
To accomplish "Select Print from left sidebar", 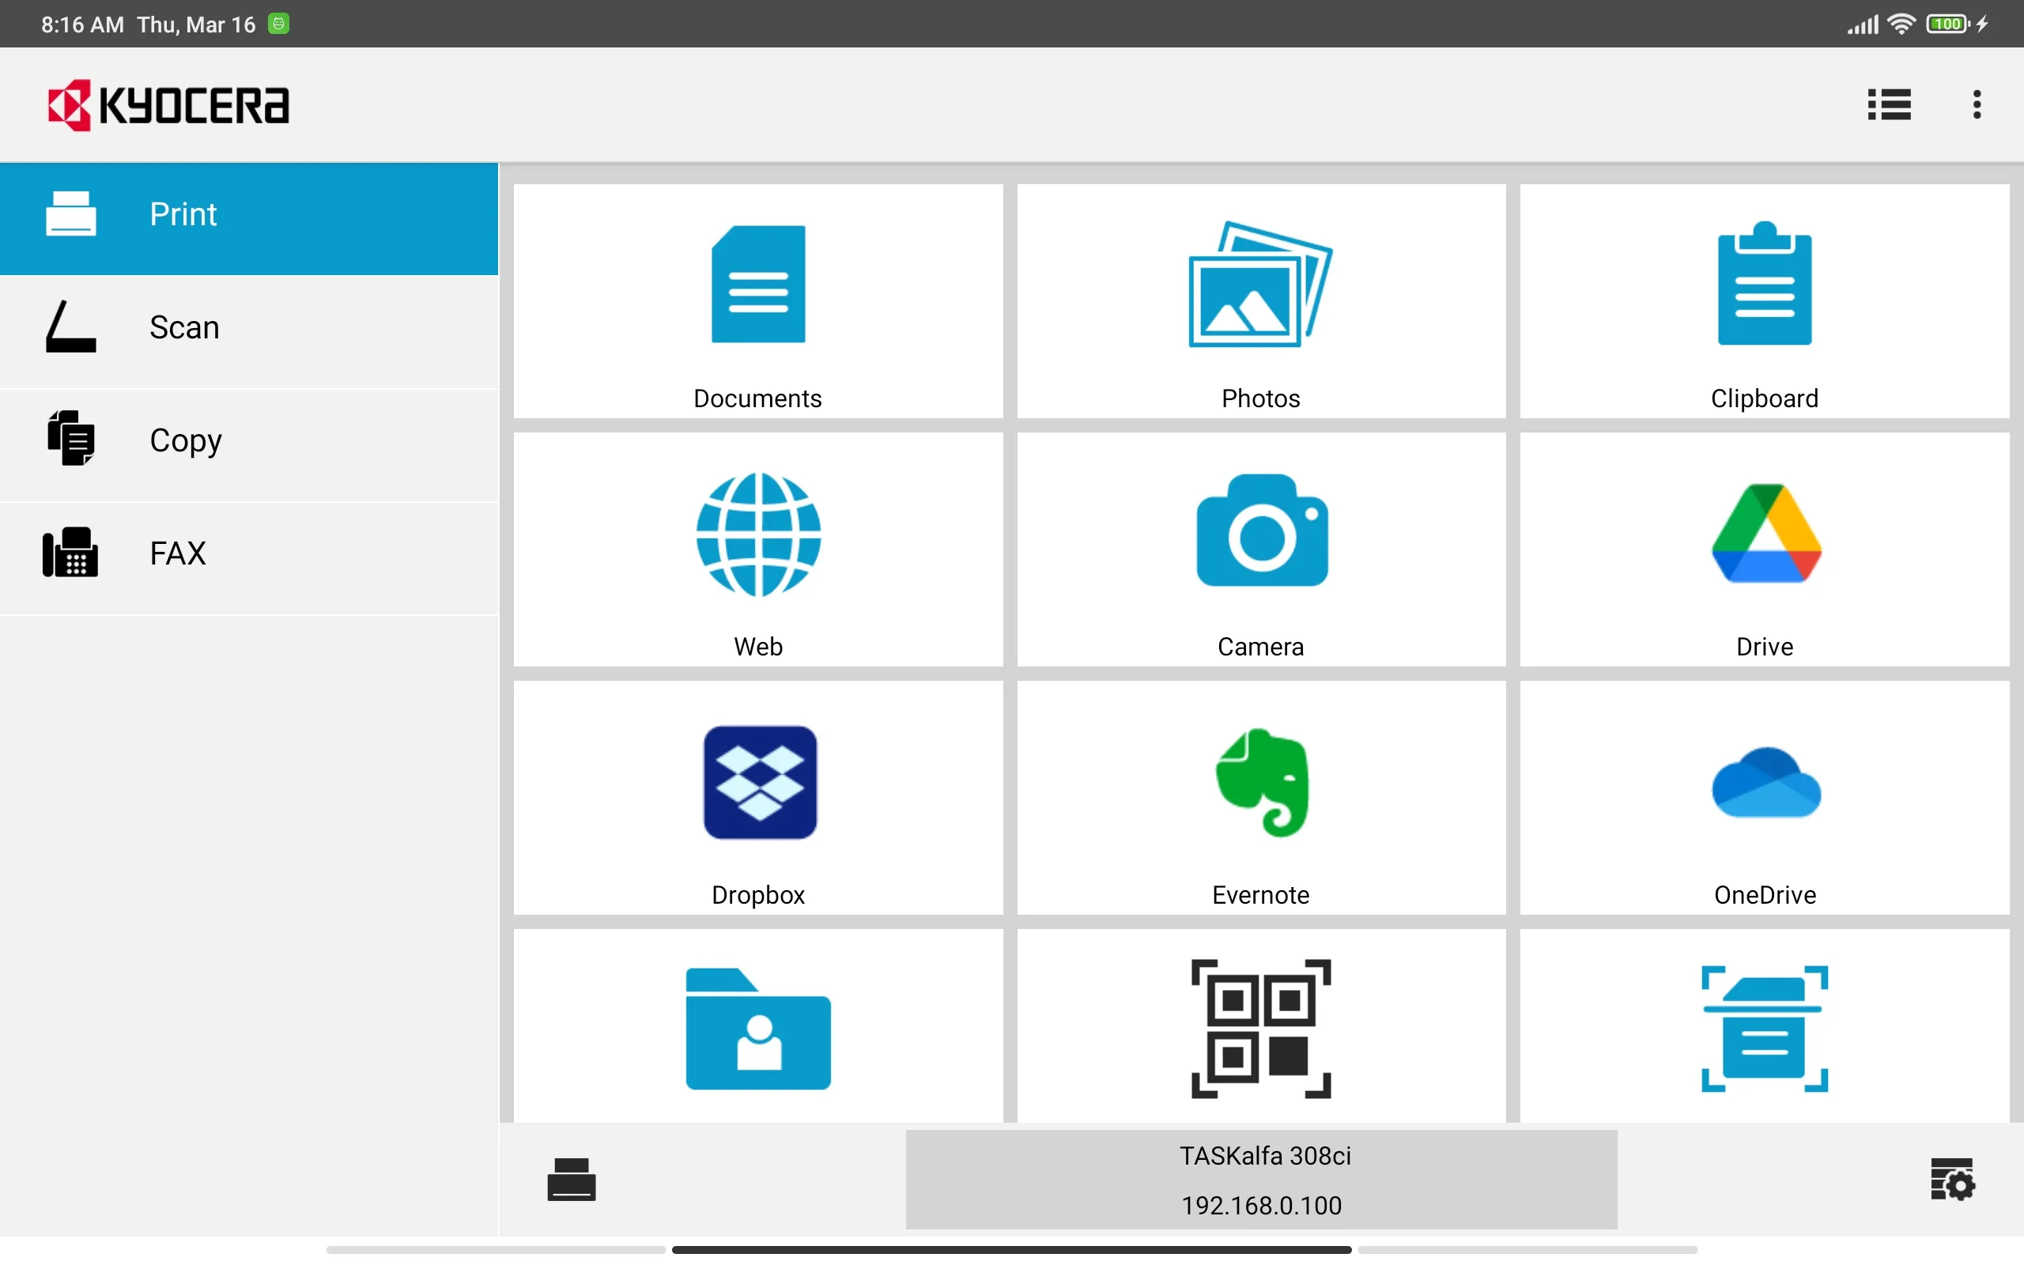I will 249,213.
